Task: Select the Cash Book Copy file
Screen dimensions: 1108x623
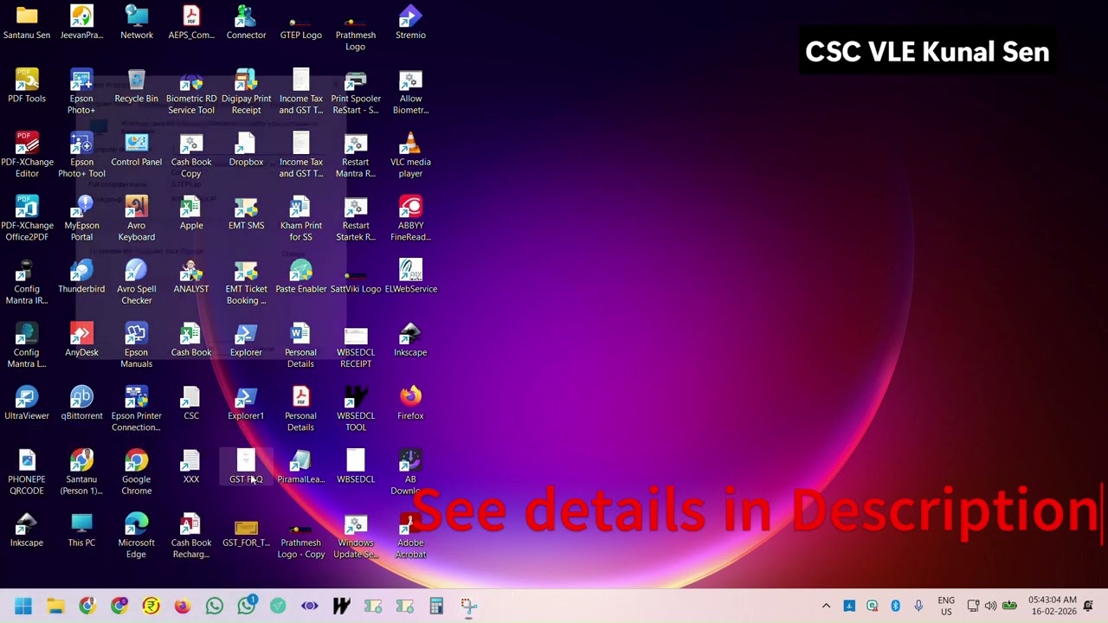Action: click(191, 155)
